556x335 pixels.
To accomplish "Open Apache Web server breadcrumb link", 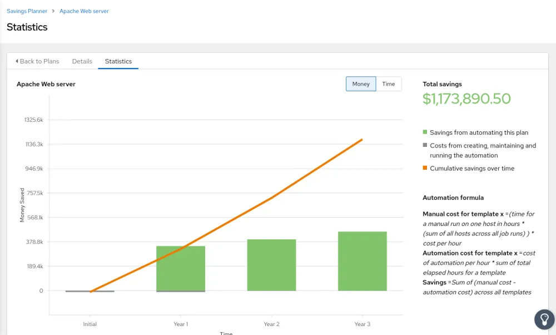I will tap(84, 11).
